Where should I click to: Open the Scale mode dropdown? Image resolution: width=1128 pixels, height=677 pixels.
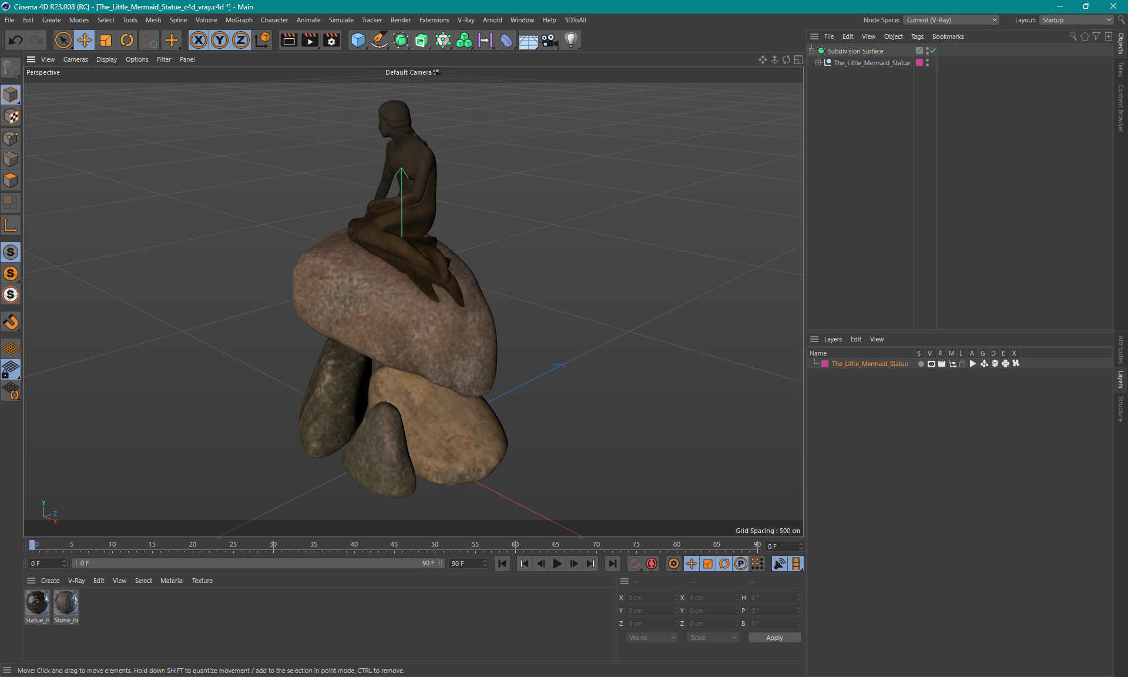713,638
